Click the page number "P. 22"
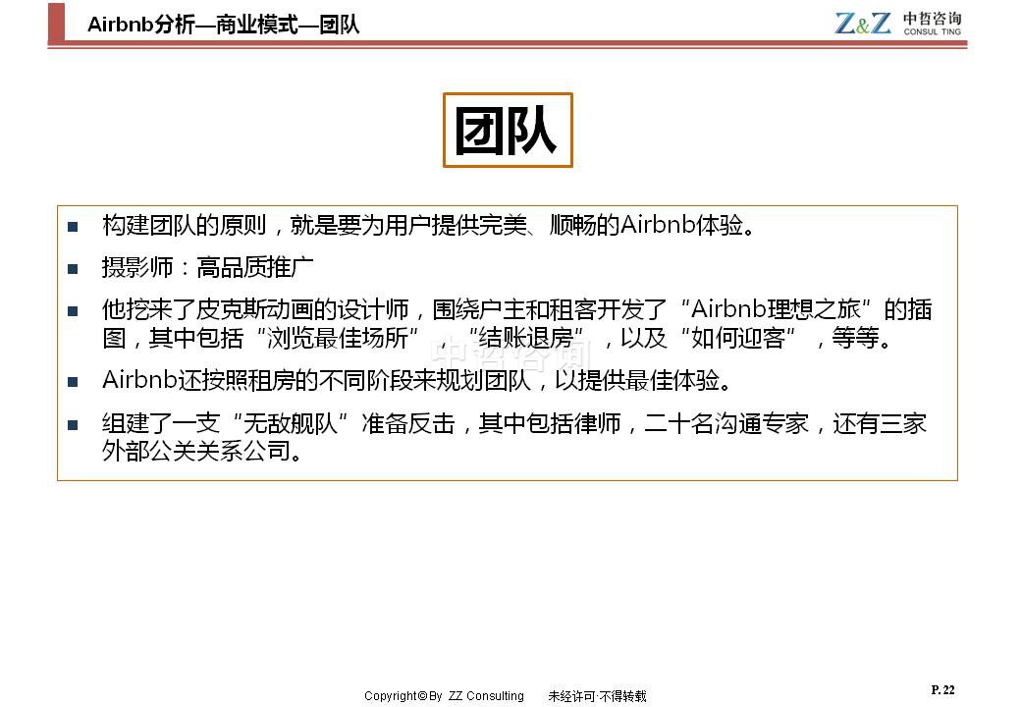 (x=942, y=690)
